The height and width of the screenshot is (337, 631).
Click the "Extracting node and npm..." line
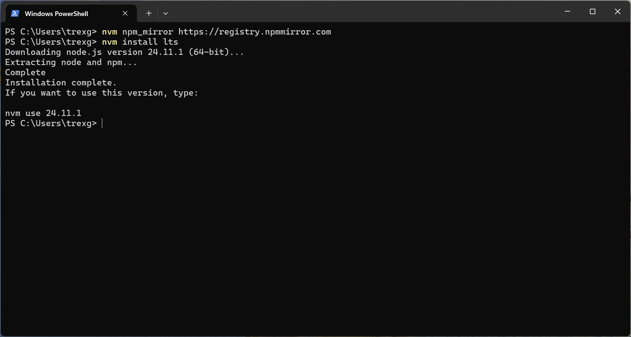71,63
